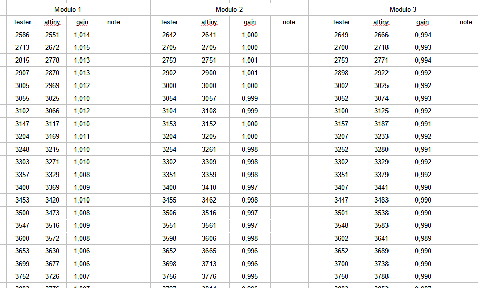Select Modulo 1 tester cell 2586
This screenshot has height=288, width=478.
point(23,35)
